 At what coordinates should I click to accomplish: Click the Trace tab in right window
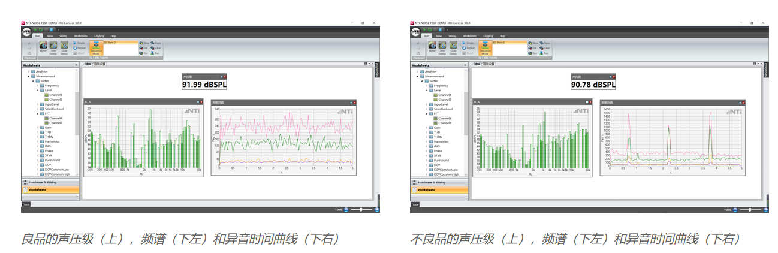coord(415,204)
